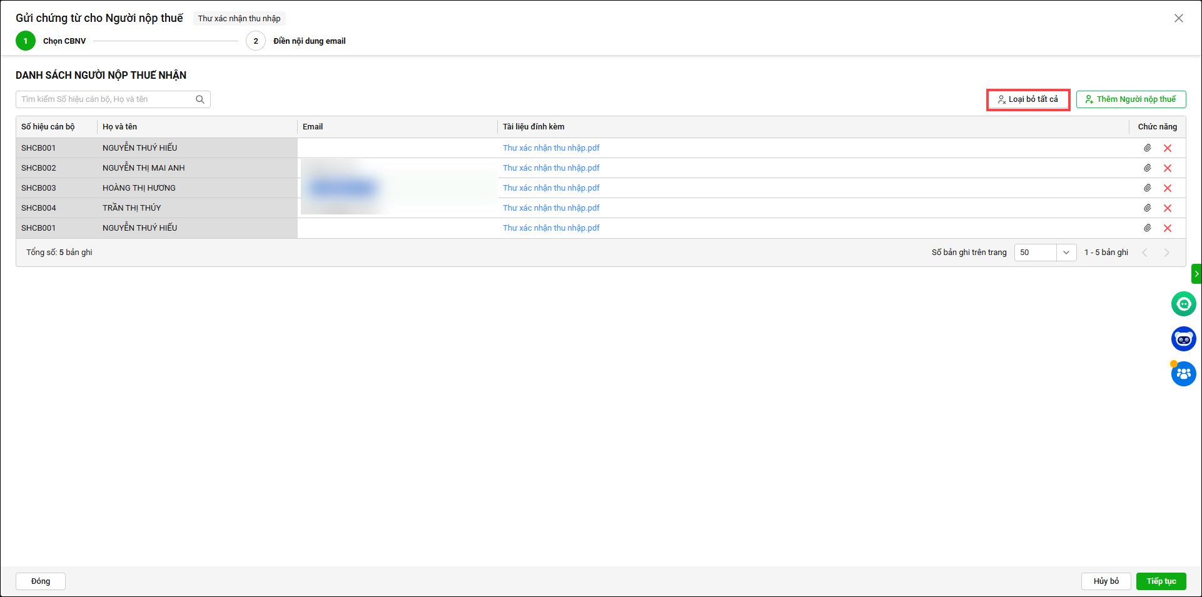Open the green chat support icon

pos(1183,304)
